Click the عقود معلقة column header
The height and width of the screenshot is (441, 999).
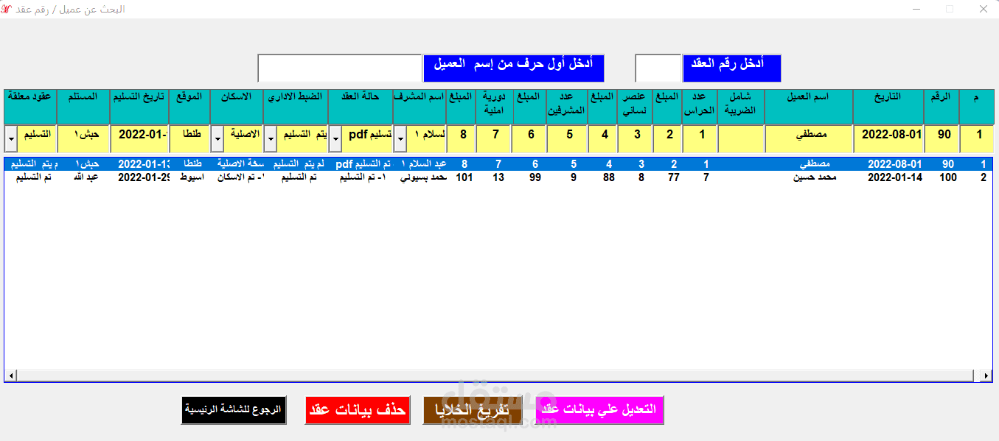coord(30,106)
